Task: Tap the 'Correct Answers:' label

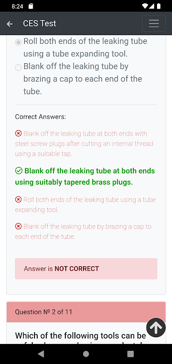Action: [x=40, y=117]
